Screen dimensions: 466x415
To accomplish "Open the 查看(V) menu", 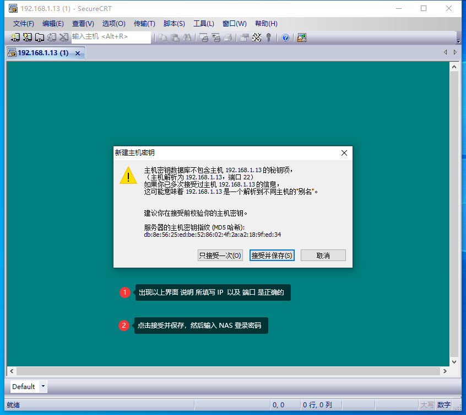I will coord(83,24).
